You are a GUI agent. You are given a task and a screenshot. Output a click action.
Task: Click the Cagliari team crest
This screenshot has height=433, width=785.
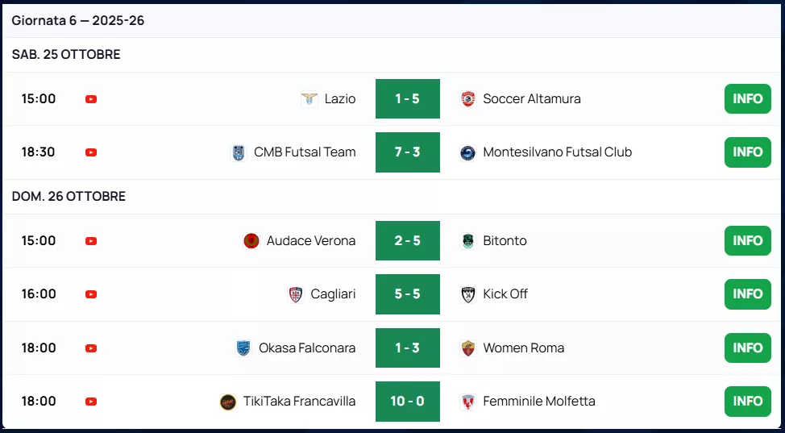(x=296, y=294)
